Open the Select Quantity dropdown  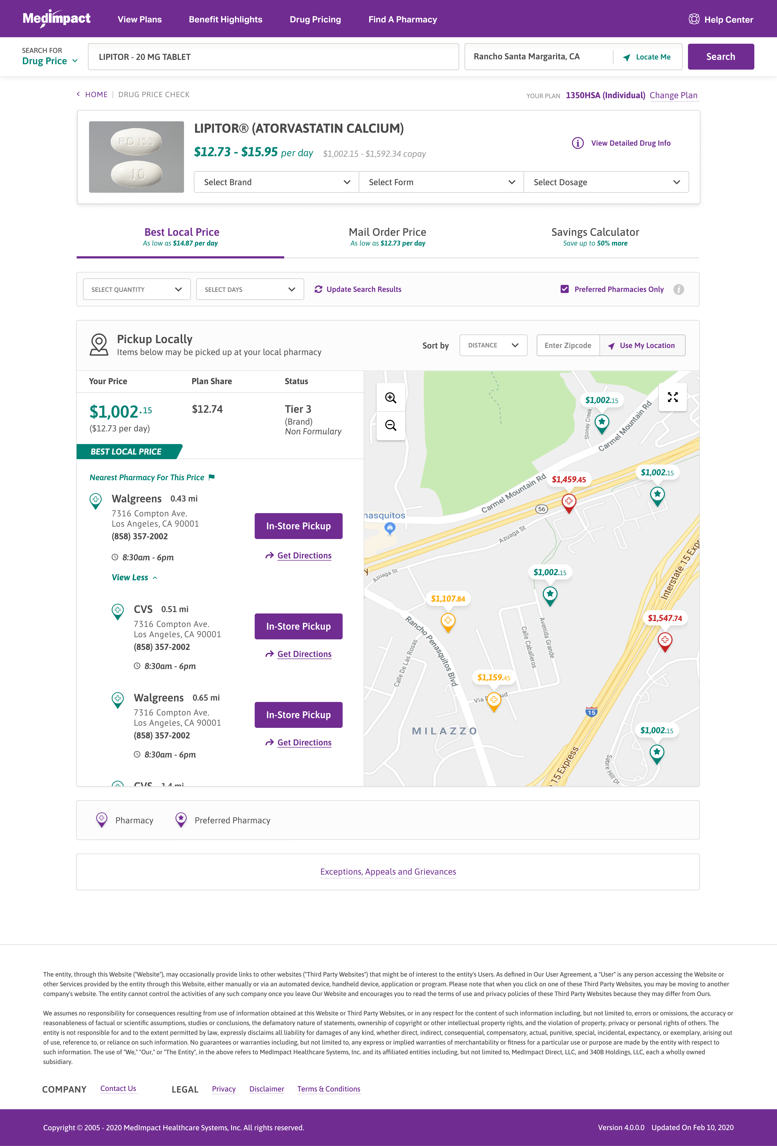[137, 289]
